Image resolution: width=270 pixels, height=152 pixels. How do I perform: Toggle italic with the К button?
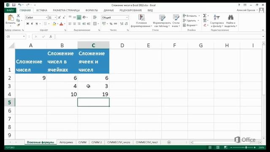coord(32,24)
